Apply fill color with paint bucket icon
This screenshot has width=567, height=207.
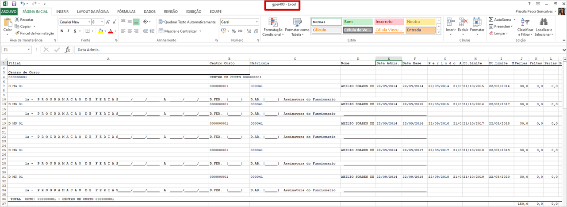[100, 31]
